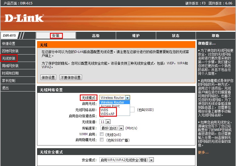Open the 维护 (Maintenance) tab
This screenshot has width=236, height=166.
tap(136, 36)
